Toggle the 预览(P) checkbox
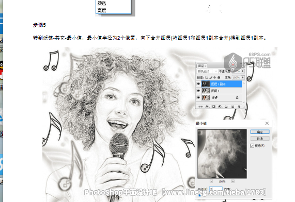Screen dimensions: 295x202 pos(252,146)
